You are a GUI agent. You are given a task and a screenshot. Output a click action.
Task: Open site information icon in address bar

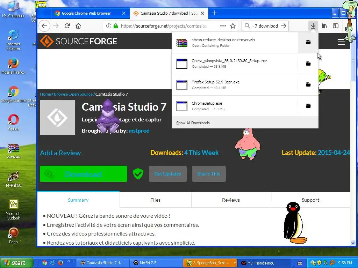click(109, 26)
